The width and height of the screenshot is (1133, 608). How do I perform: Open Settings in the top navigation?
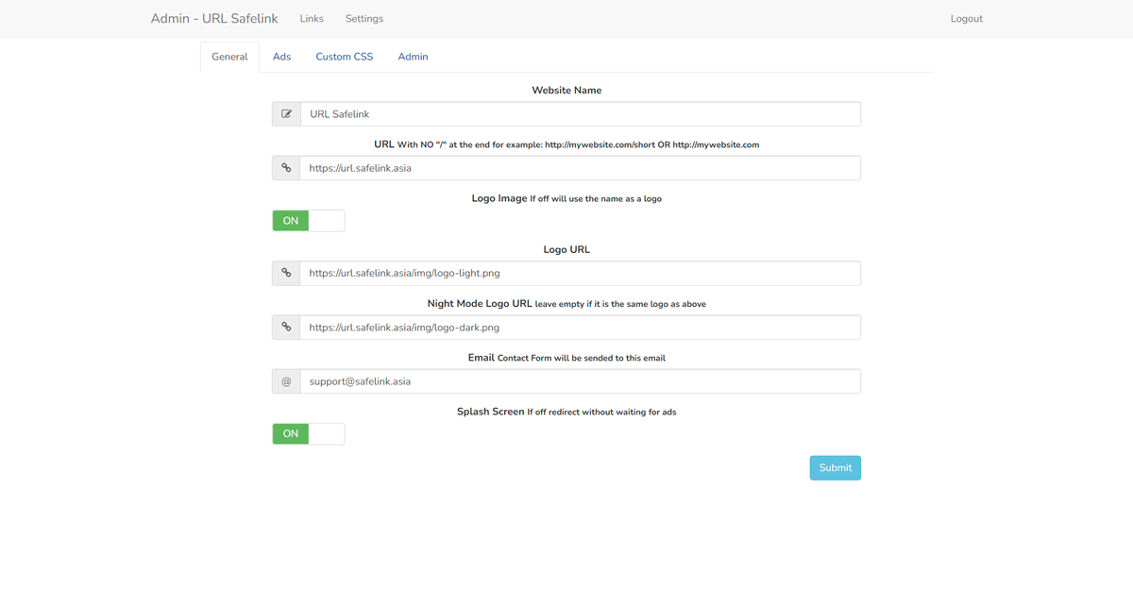click(364, 19)
